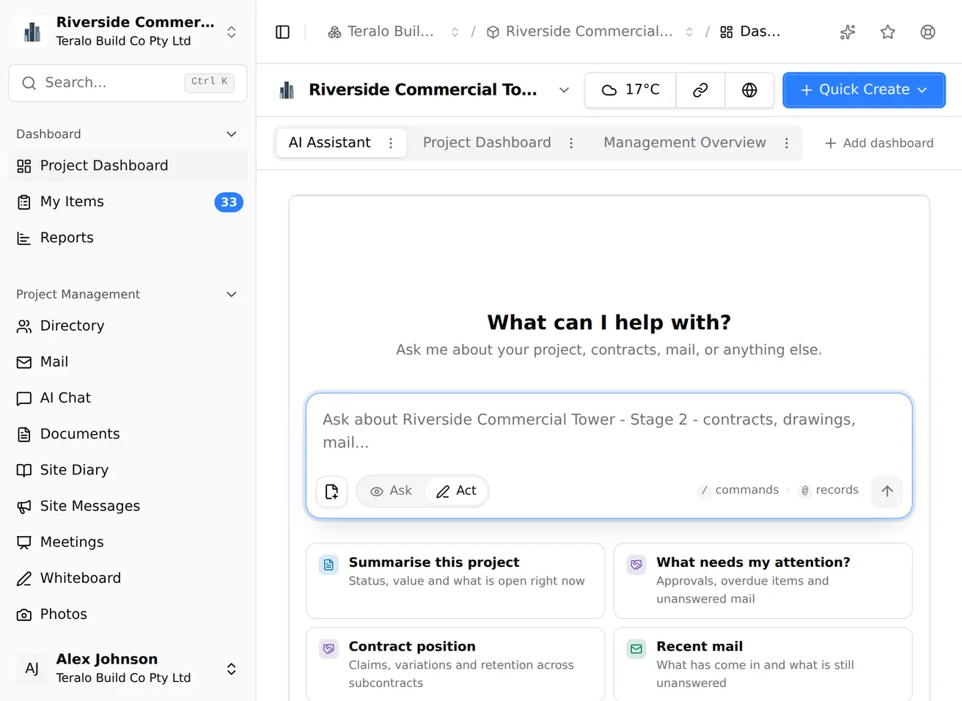Open the project switcher at sidebar top
The image size is (962, 701).
point(128,32)
